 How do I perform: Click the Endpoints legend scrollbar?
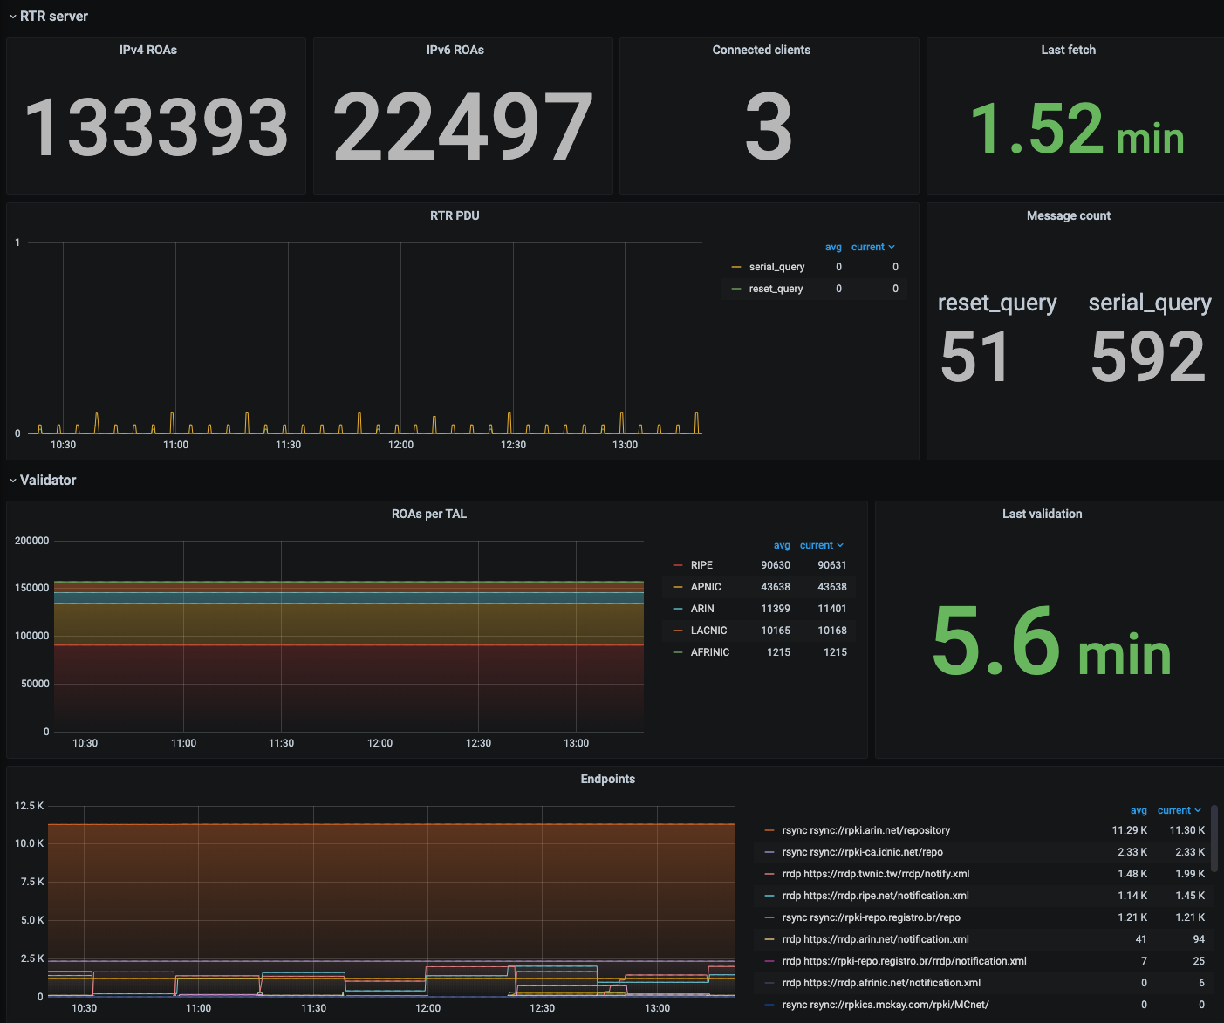tap(1214, 837)
